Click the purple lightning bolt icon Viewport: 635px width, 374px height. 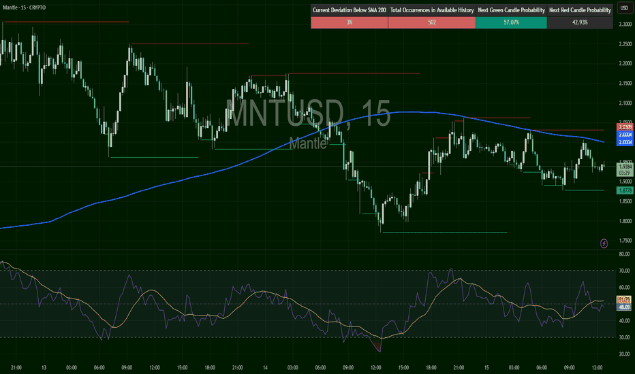pos(604,243)
